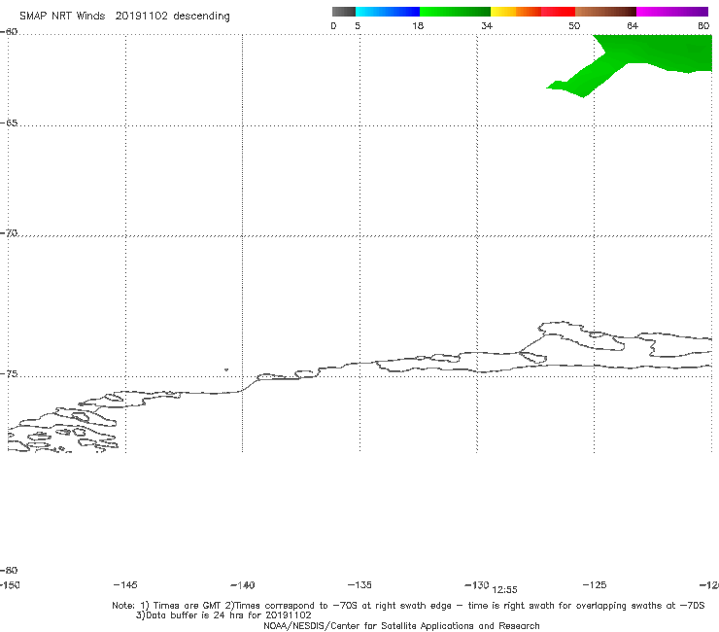Click the latitude label "-65"
The width and height of the screenshot is (719, 632).
pyautogui.click(x=9, y=123)
